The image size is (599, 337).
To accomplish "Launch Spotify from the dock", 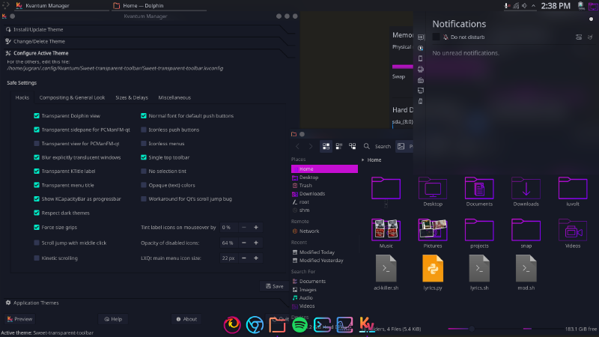I will [299, 324].
